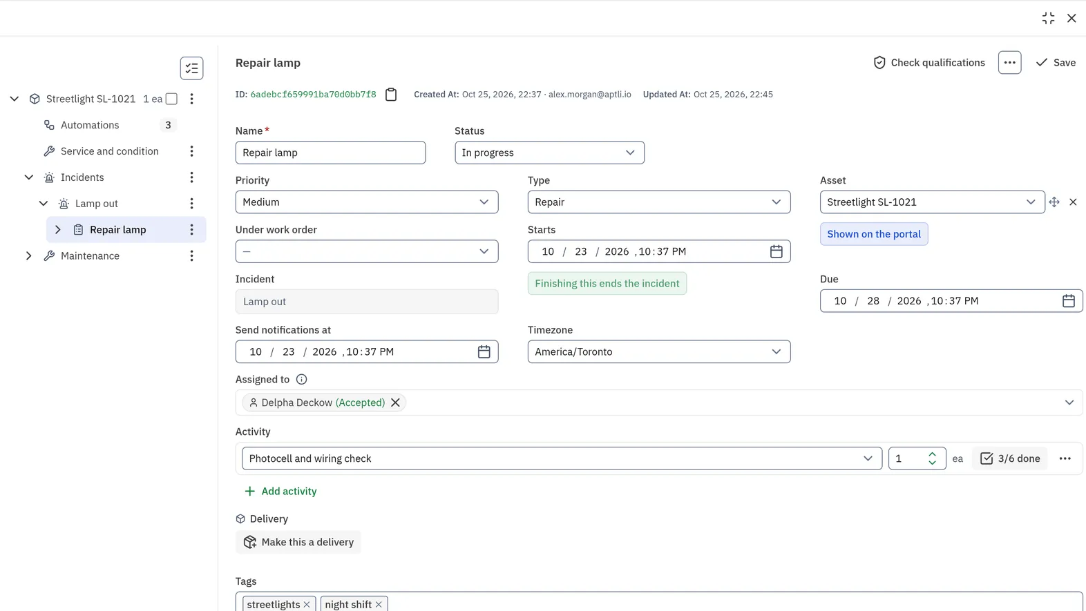
Task: Open the Type dropdown set to Repair
Action: coord(658,202)
